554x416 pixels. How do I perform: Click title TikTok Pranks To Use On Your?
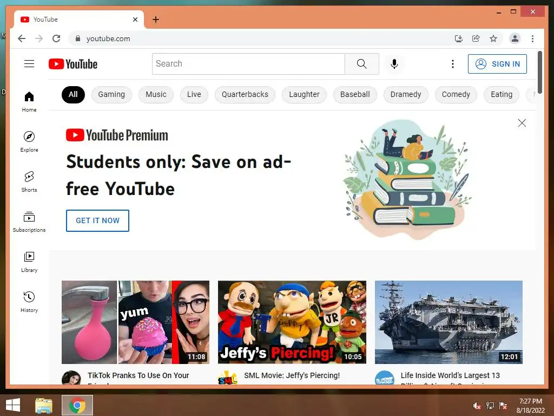(x=138, y=375)
